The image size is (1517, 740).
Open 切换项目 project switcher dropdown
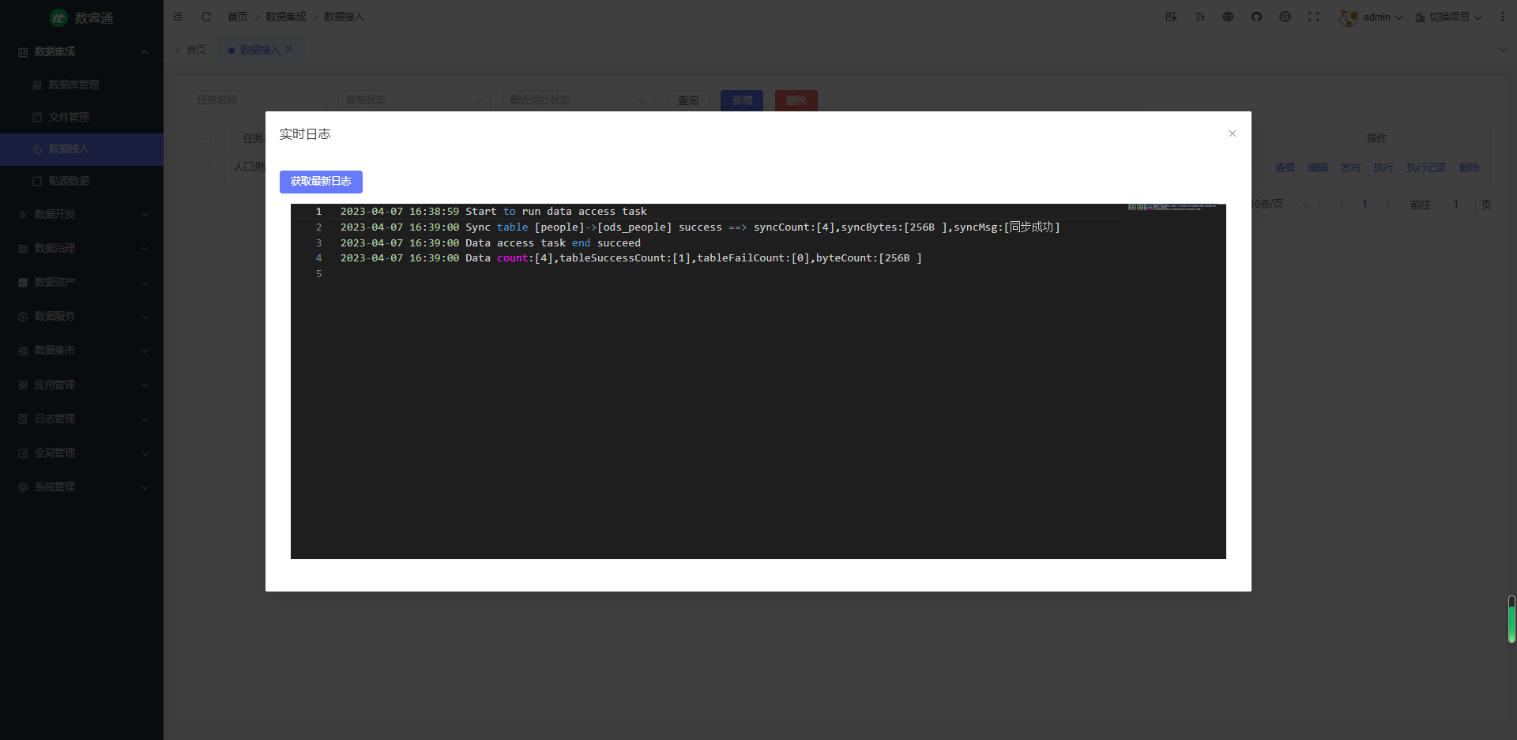(x=1448, y=17)
